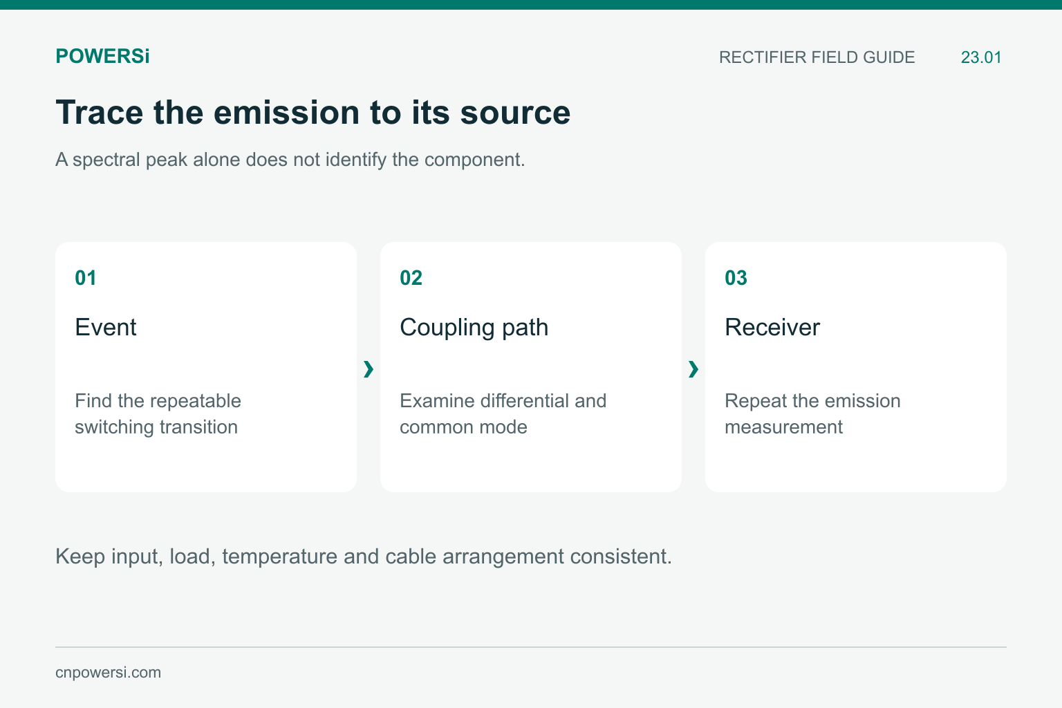Image resolution: width=1062 pixels, height=708 pixels.
Task: Click step number 02
Action: click(411, 278)
